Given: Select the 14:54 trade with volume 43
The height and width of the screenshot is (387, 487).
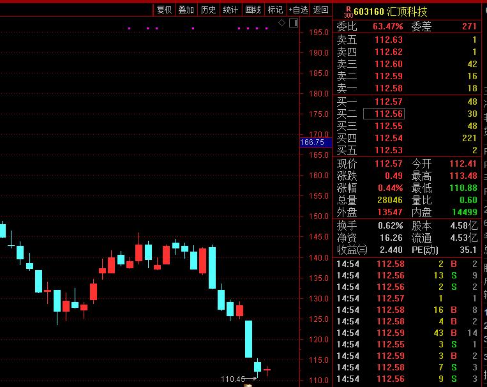Looking at the screenshot, I should 407,333.
